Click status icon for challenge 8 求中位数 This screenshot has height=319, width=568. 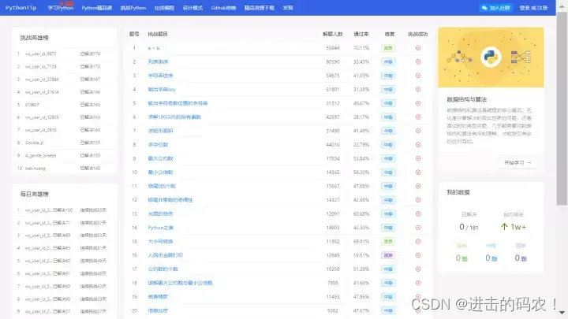pyautogui.click(x=418, y=145)
